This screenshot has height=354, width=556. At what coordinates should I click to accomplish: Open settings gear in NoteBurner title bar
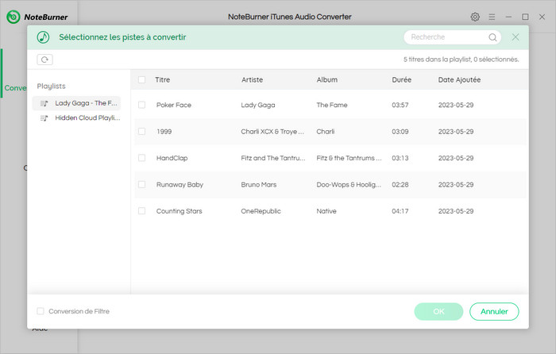[x=475, y=17]
